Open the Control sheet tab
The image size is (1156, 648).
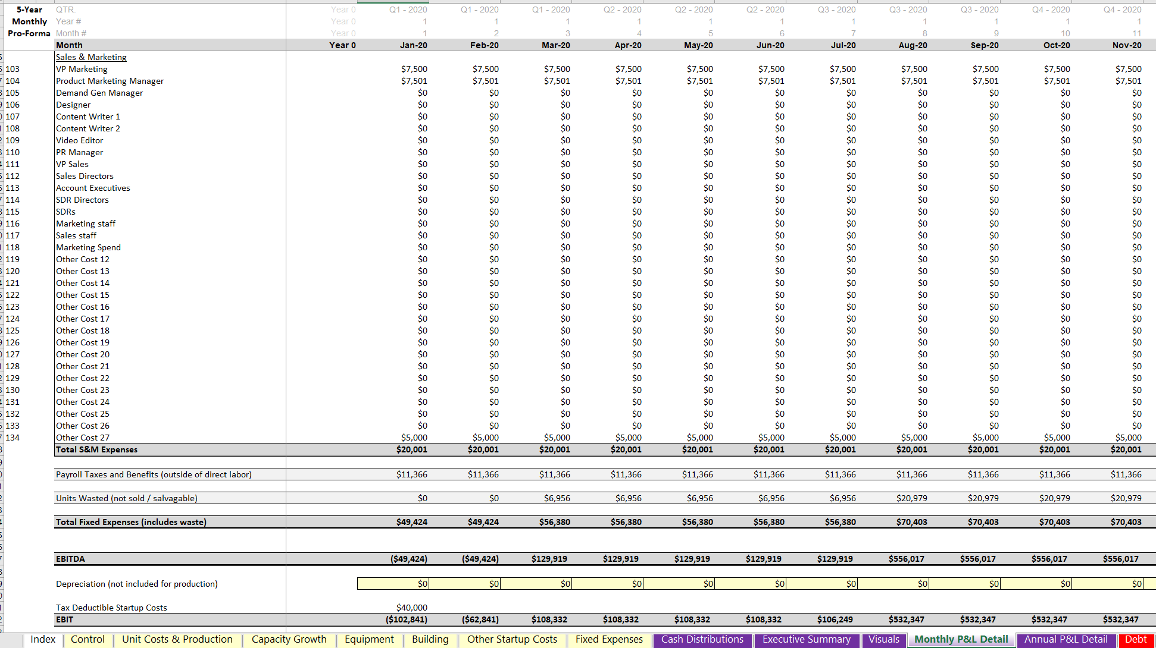88,640
